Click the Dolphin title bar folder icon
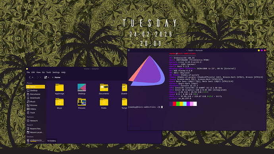Viewport: 274px width, 154px height. coord(27,69)
